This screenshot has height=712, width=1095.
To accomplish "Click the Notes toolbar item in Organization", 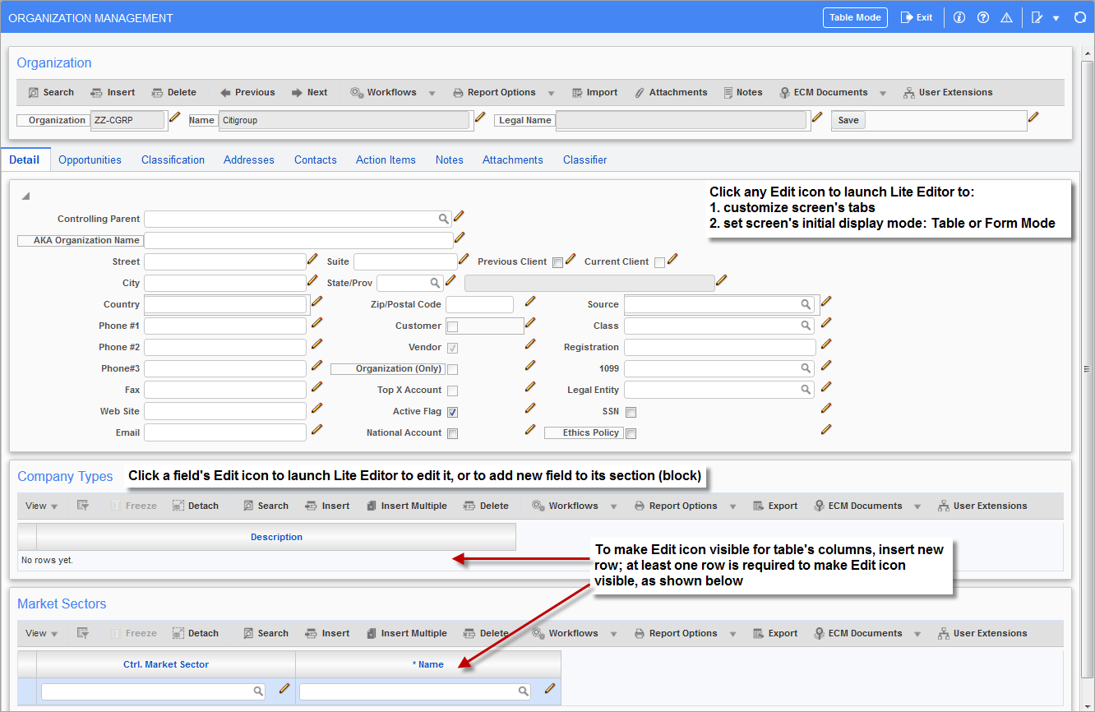I will tap(743, 92).
